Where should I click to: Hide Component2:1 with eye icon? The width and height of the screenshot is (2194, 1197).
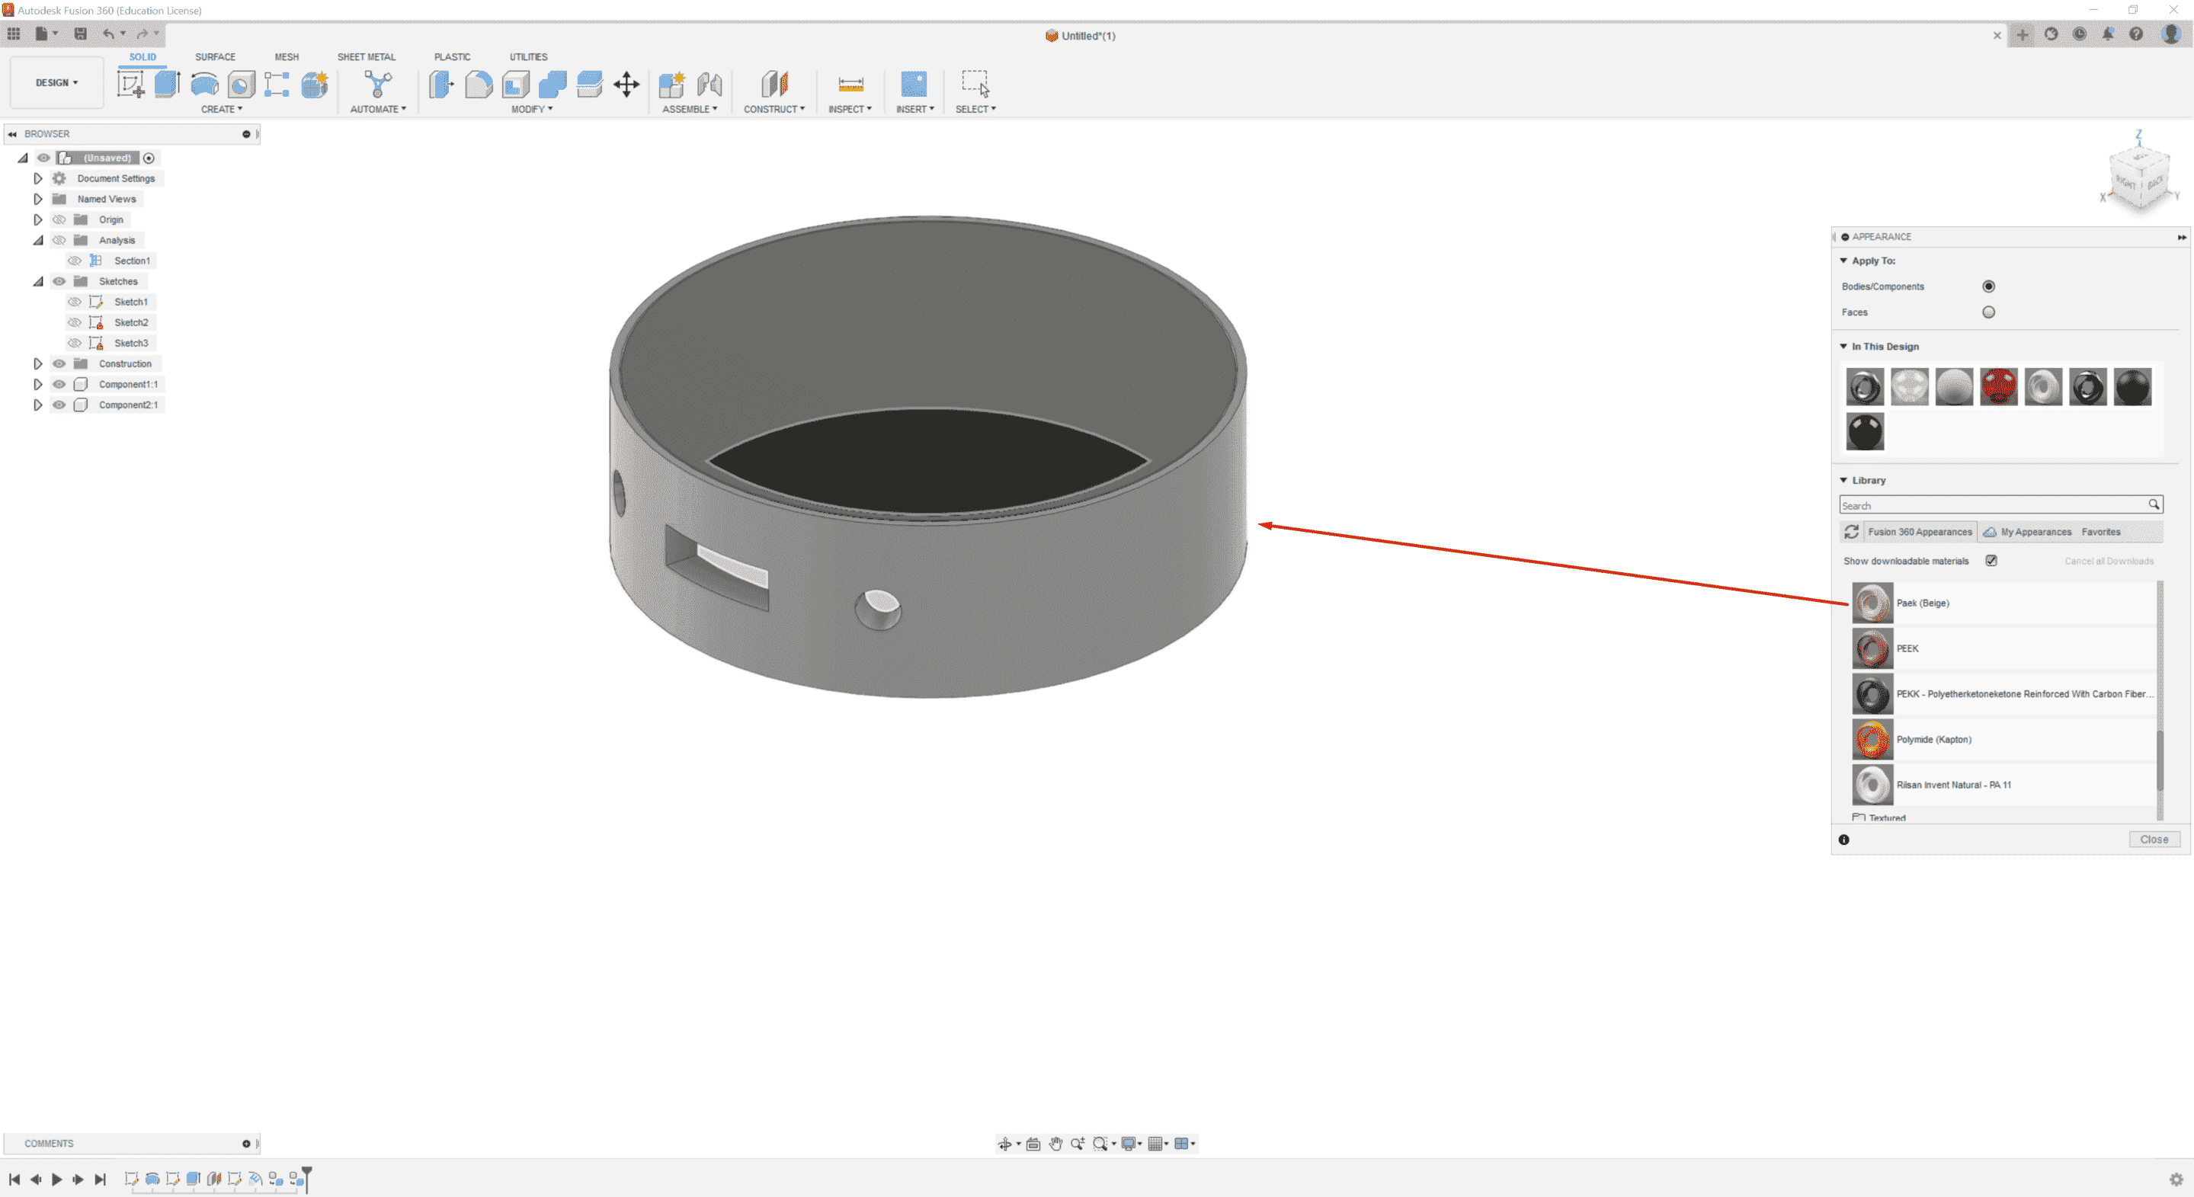[59, 405]
